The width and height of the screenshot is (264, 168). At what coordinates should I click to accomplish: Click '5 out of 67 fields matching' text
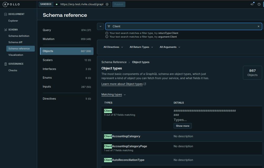[120, 115]
